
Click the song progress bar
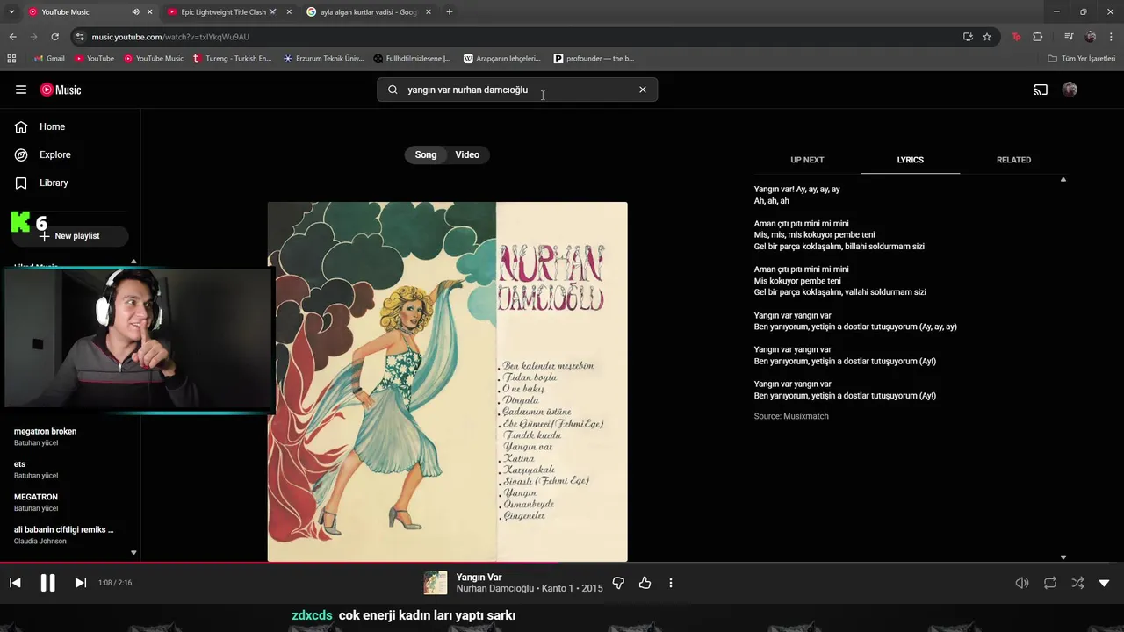pyautogui.click(x=562, y=563)
